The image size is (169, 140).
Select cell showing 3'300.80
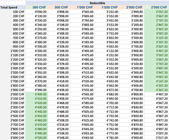pyautogui.click(x=132, y=29)
